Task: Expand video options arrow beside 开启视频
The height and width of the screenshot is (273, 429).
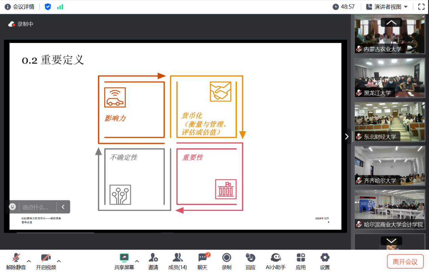Action: 59,261
